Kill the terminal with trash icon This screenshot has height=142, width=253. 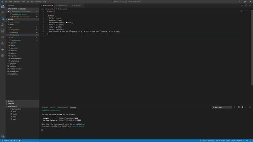click(242, 107)
